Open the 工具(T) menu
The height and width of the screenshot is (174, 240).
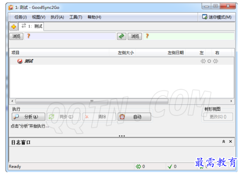76,17
